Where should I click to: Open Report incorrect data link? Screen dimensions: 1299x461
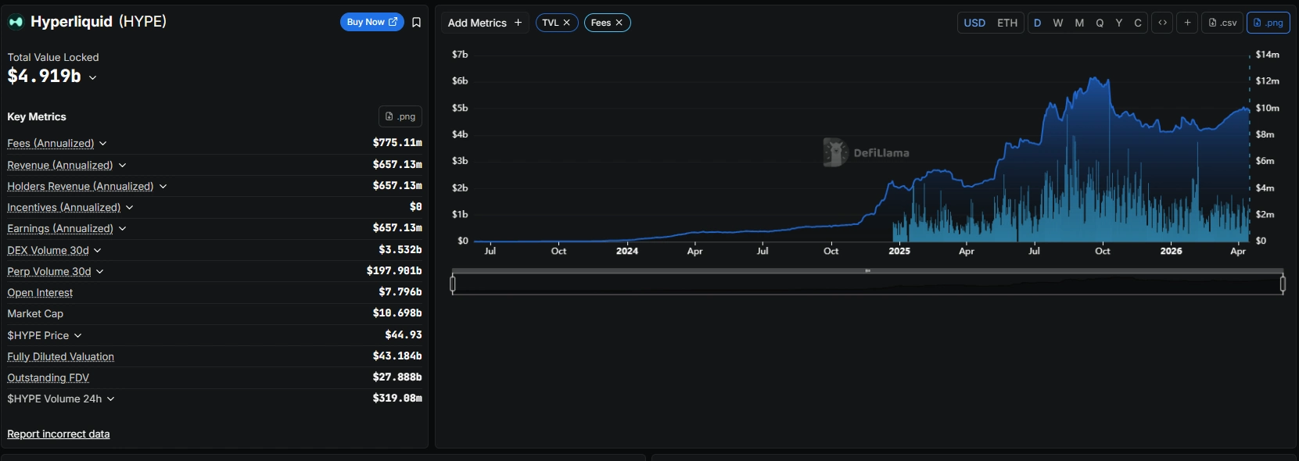click(59, 434)
